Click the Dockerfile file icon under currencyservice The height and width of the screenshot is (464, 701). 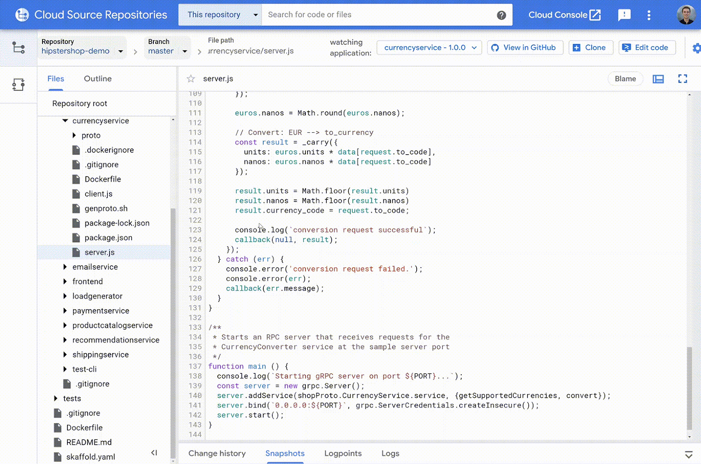click(x=76, y=179)
